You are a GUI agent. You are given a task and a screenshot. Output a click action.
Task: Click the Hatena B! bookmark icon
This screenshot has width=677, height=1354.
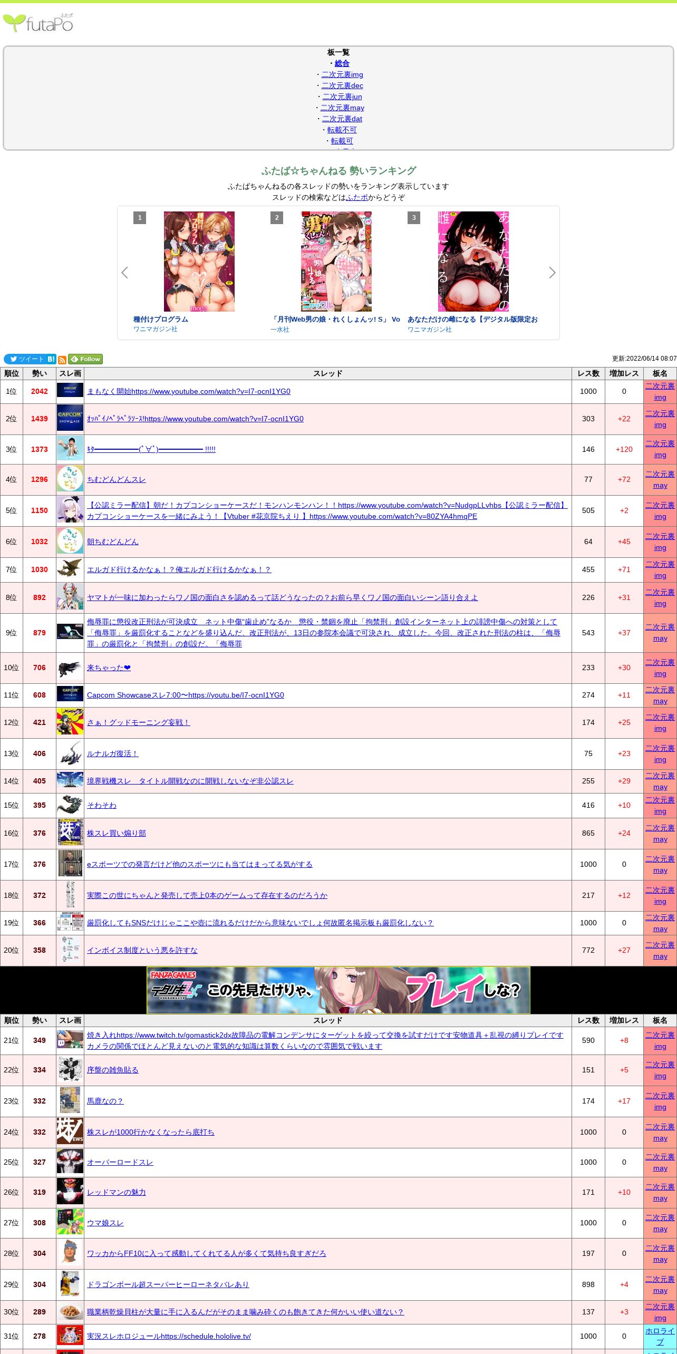51,359
